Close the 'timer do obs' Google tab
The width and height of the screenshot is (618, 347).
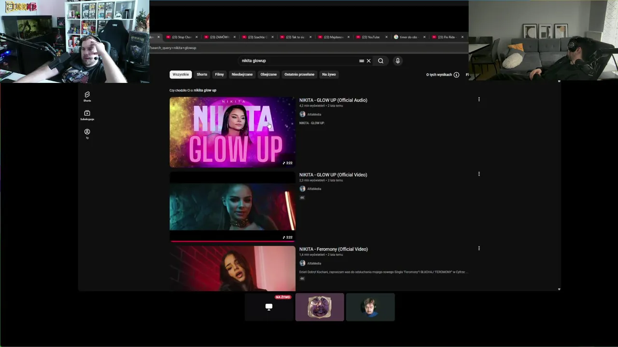(x=424, y=37)
